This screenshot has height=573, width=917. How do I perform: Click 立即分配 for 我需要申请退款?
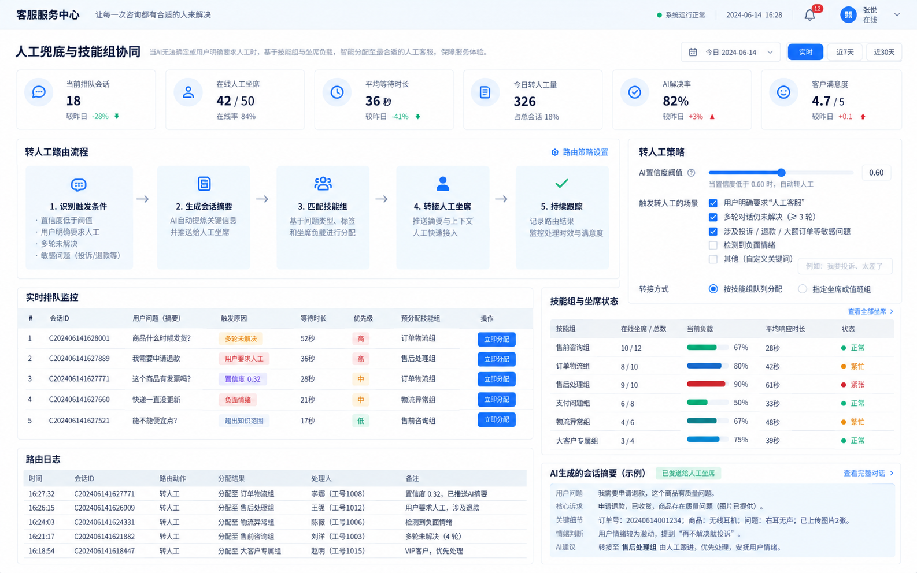click(x=497, y=359)
